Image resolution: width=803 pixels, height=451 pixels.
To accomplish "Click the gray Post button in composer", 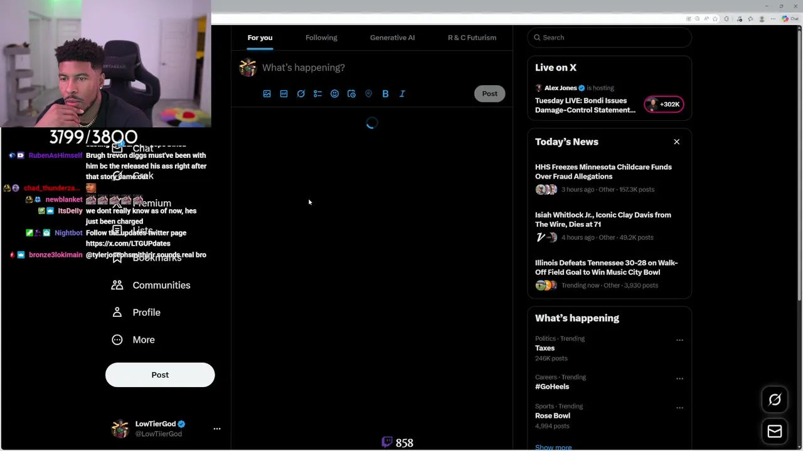I will [x=489, y=94].
